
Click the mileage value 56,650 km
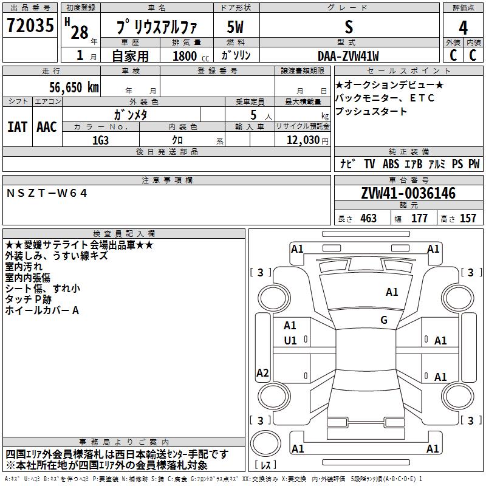pyautogui.click(x=74, y=87)
